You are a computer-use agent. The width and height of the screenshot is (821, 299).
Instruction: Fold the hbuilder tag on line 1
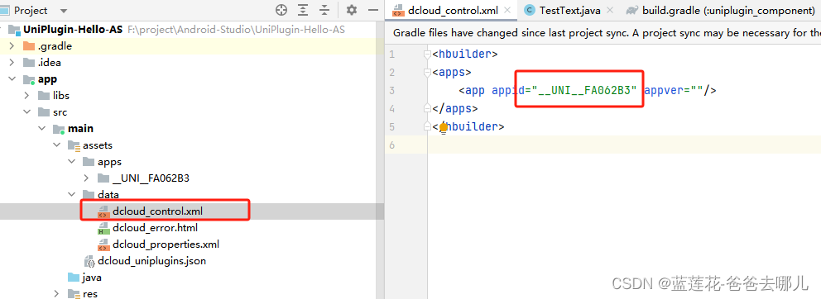(428, 54)
